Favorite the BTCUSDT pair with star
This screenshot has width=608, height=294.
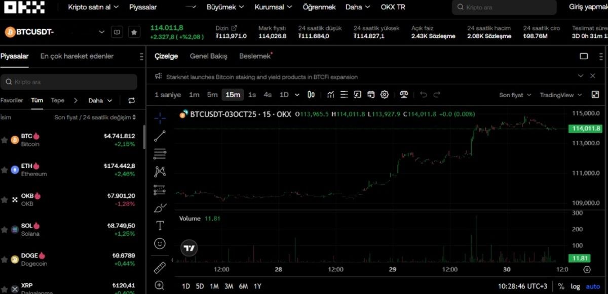pyautogui.click(x=134, y=32)
